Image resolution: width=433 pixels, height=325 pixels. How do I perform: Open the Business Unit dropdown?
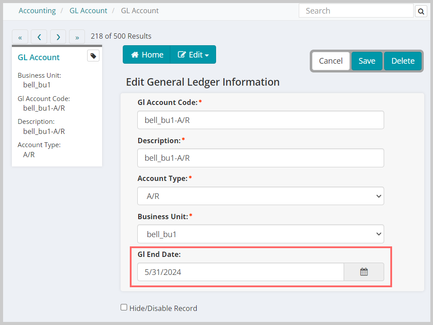(261, 234)
